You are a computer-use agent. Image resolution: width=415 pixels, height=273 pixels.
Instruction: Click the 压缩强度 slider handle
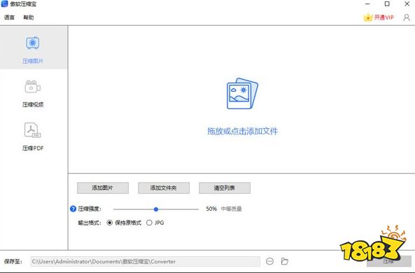[156, 209]
